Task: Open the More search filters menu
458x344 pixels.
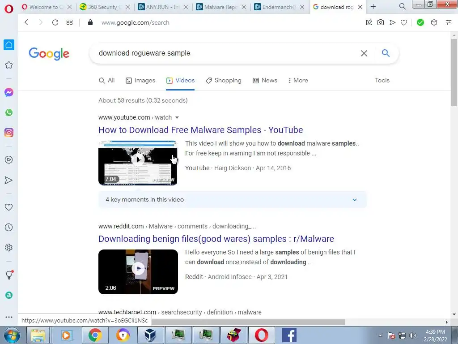Action: [298, 81]
